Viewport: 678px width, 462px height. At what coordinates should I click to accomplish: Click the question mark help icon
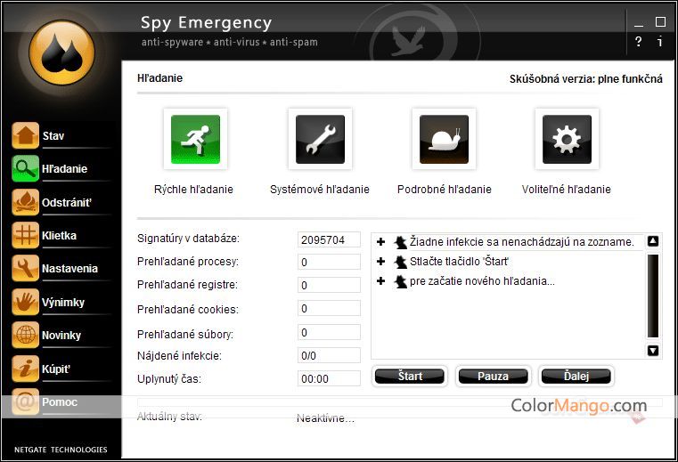638,42
